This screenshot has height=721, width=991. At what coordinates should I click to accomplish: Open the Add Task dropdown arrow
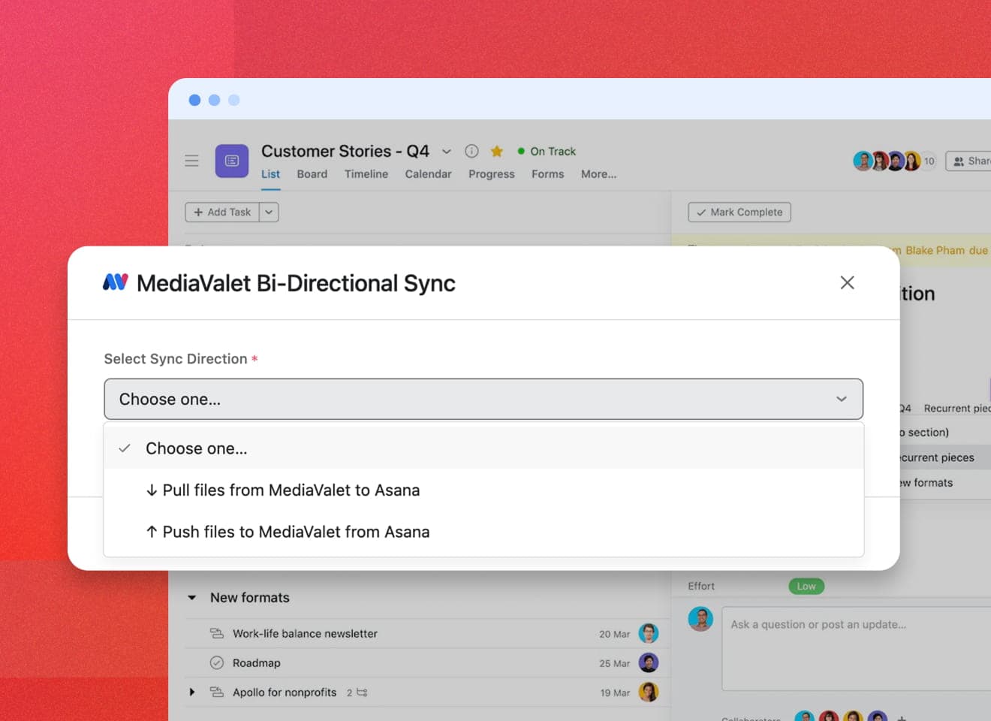point(269,213)
